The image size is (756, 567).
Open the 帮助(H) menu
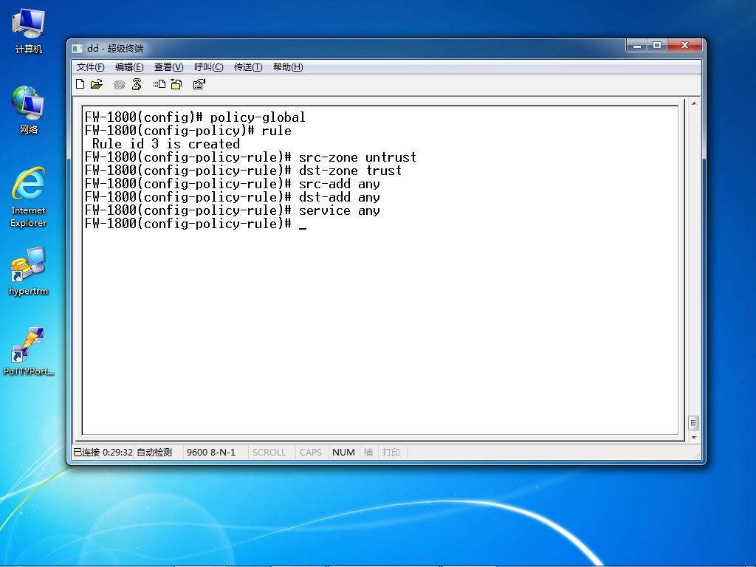(288, 67)
